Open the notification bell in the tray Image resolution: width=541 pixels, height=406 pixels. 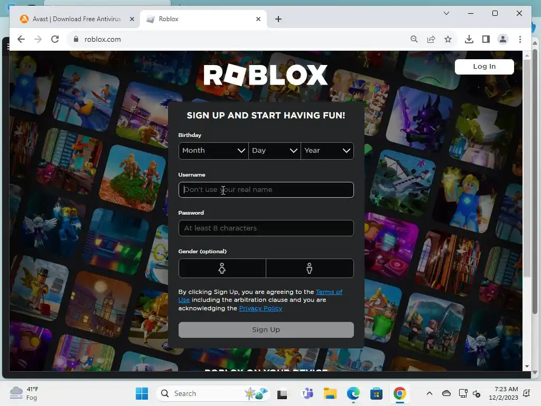[527, 393]
